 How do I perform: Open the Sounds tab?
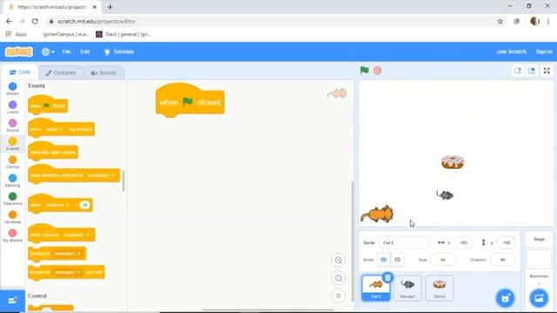104,73
